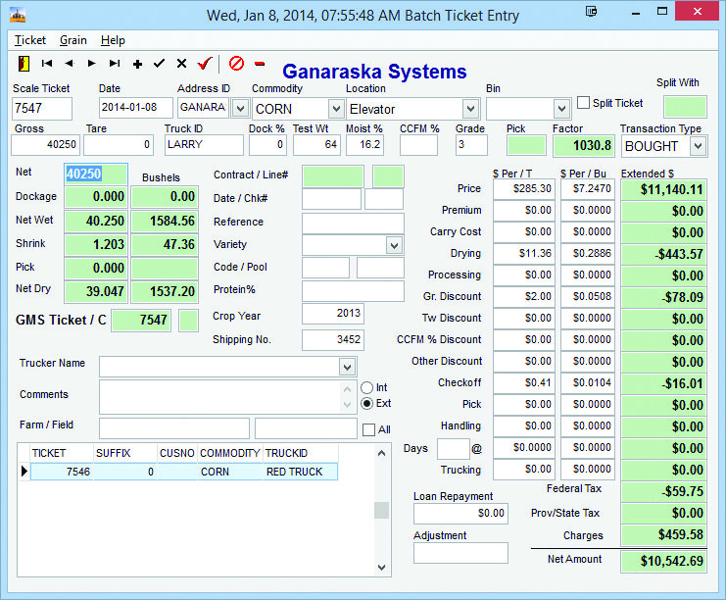Cancel the edit with black X icon

coord(181,64)
